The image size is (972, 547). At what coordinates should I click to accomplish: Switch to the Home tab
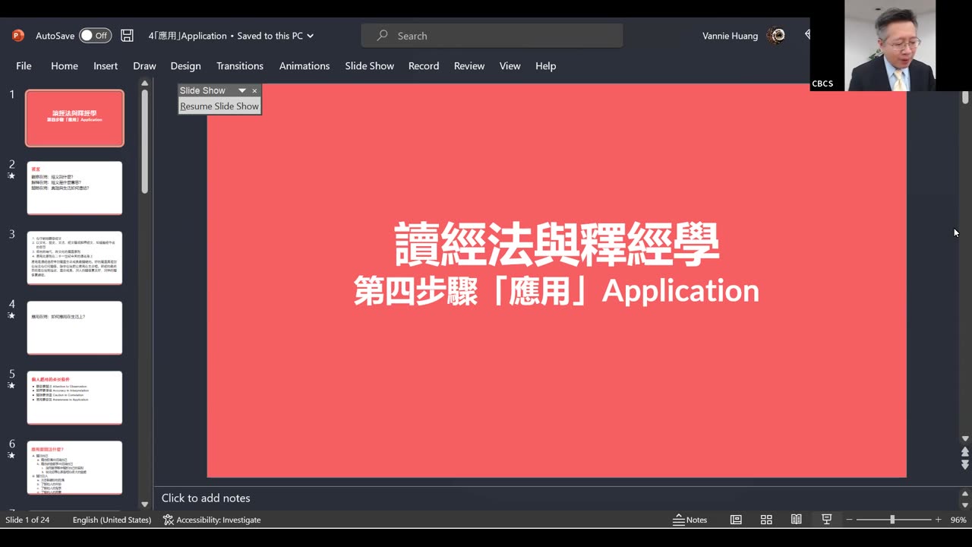click(65, 66)
